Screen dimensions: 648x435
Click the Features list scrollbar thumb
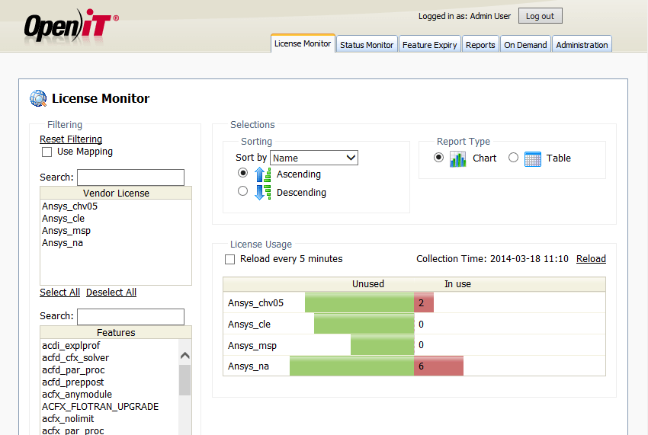185,379
